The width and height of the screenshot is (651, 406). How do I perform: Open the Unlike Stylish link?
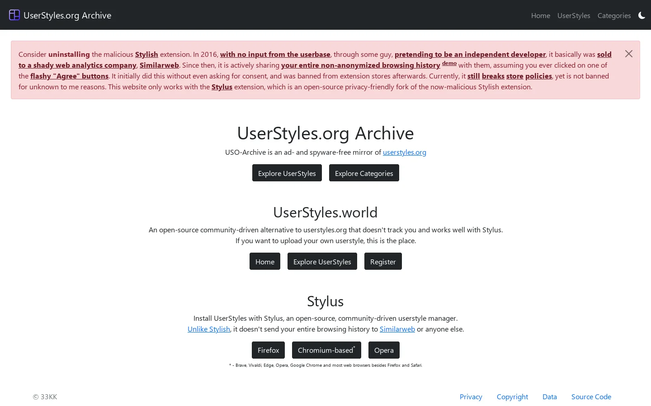point(209,329)
